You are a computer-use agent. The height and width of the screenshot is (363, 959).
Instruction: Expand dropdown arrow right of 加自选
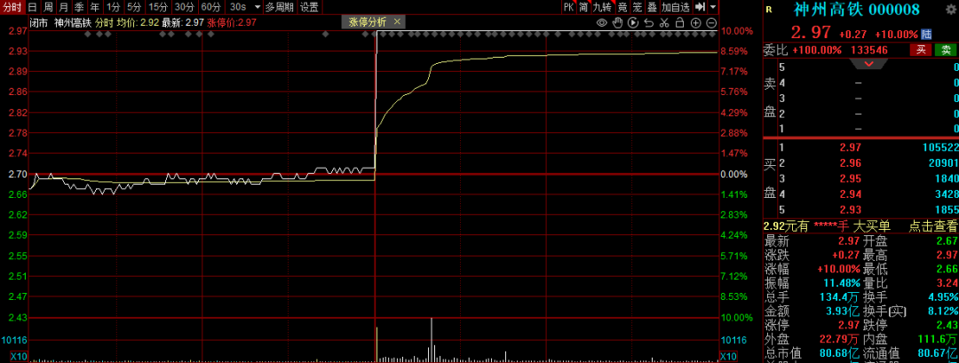[x=714, y=7]
